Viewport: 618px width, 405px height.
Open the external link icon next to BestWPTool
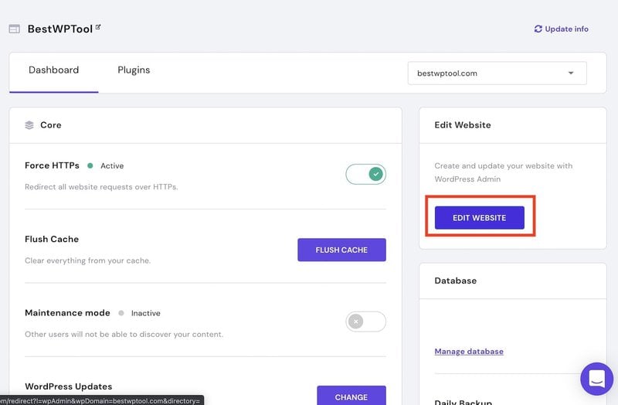(98, 27)
